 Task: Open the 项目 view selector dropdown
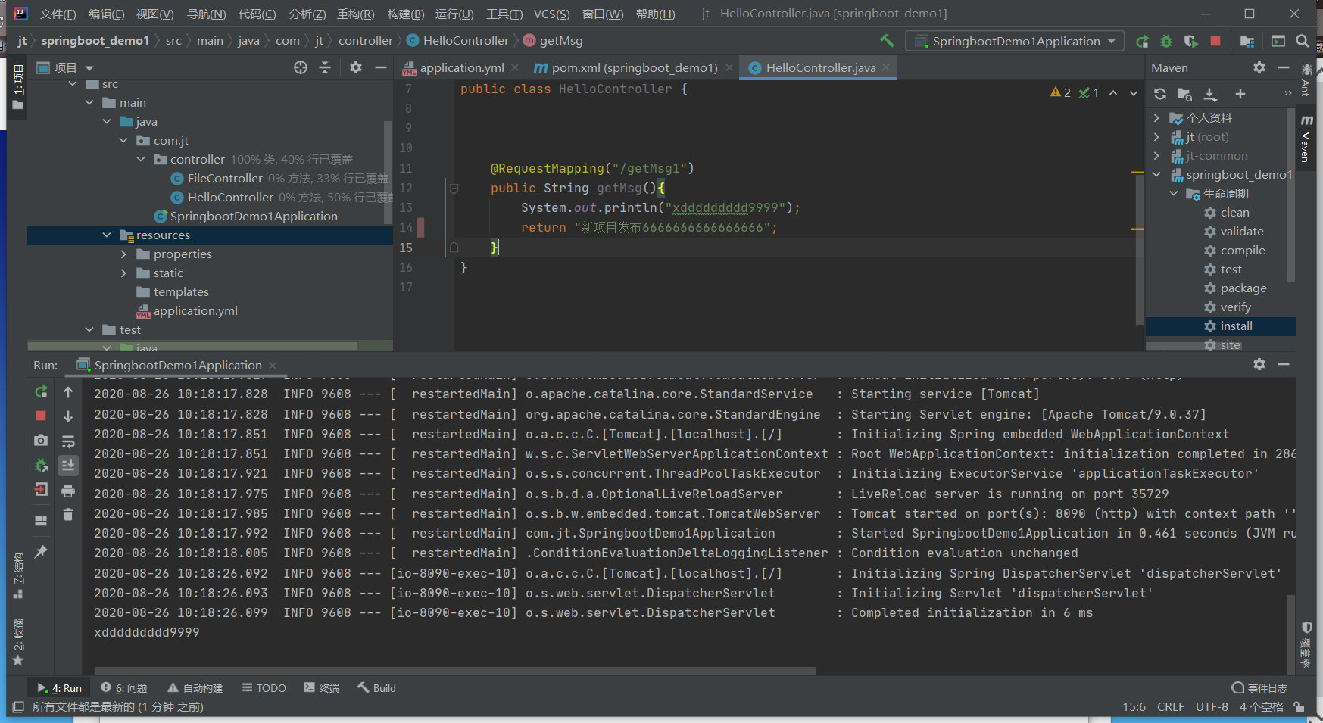[66, 67]
